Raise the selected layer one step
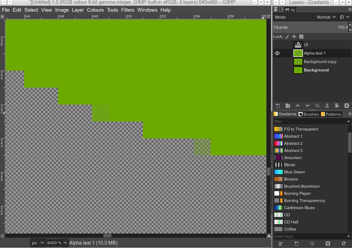This screenshot has height=248, width=352. [298, 106]
